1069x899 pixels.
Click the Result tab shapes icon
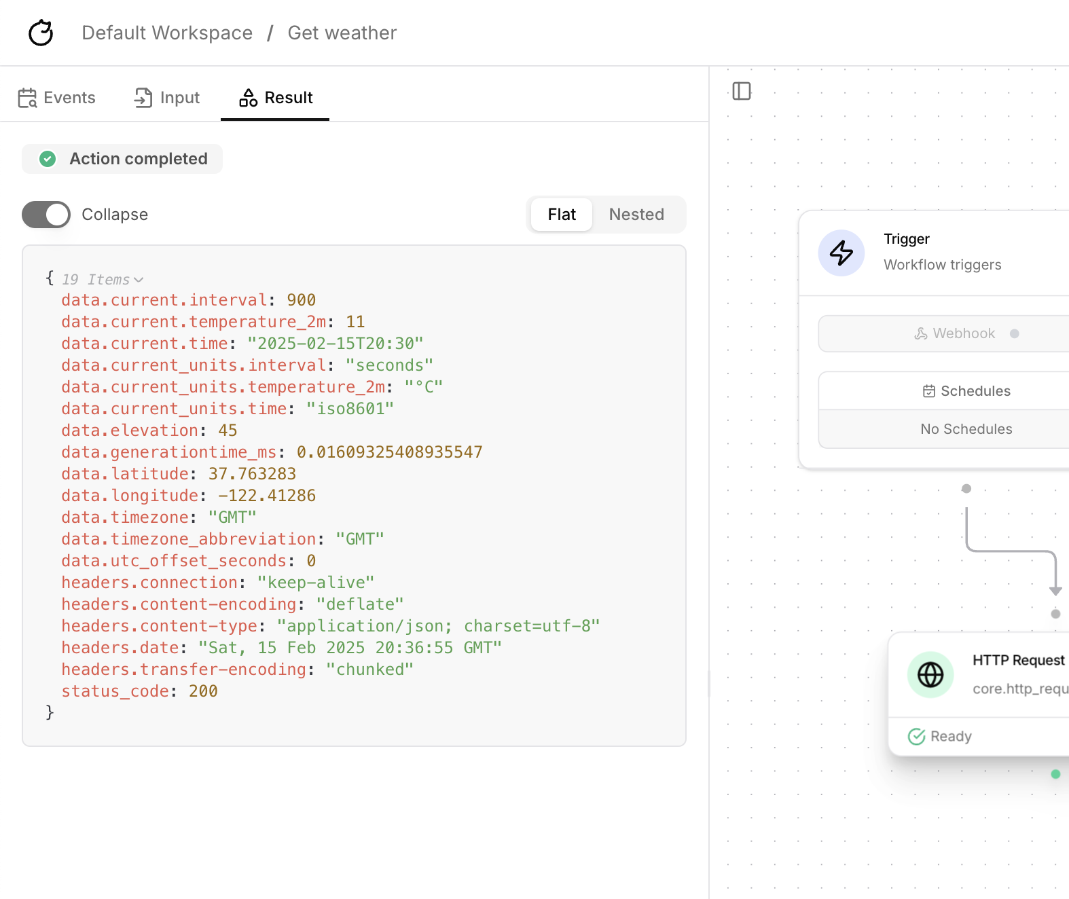pyautogui.click(x=248, y=98)
